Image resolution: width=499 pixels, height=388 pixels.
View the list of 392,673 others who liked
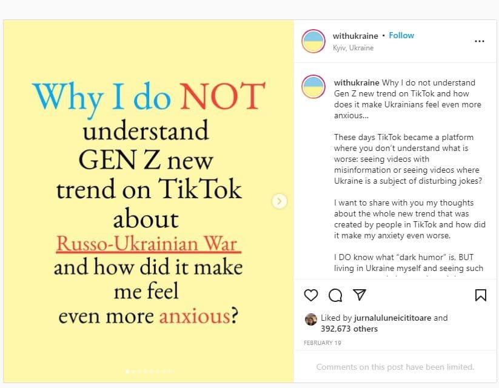pos(341,329)
